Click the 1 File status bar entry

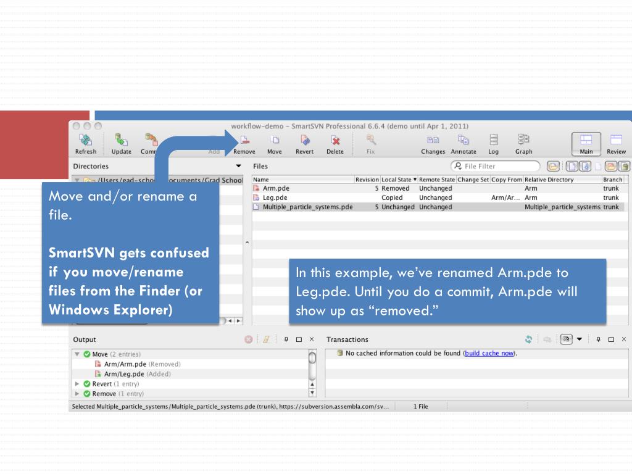coord(421,406)
